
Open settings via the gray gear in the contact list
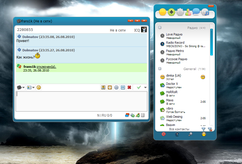(180, 12)
